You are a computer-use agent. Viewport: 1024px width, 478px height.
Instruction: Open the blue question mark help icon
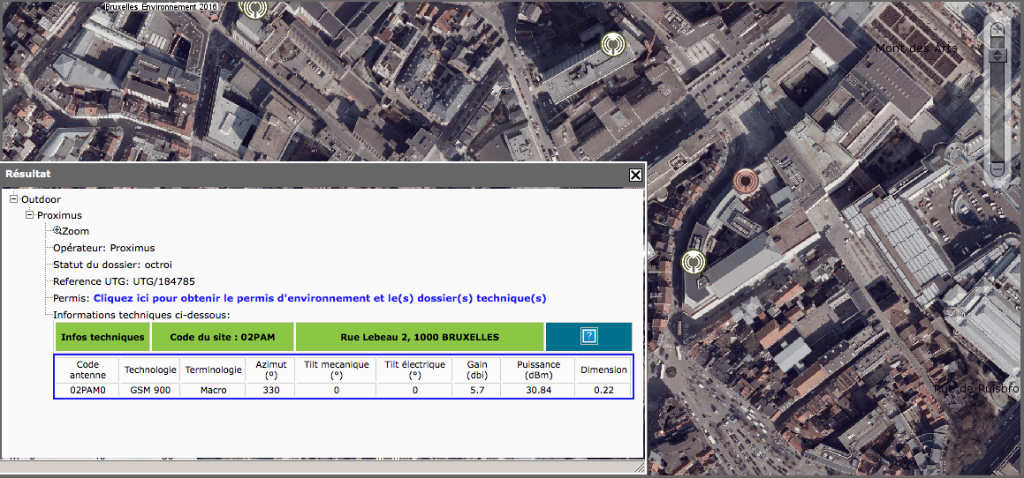[588, 336]
